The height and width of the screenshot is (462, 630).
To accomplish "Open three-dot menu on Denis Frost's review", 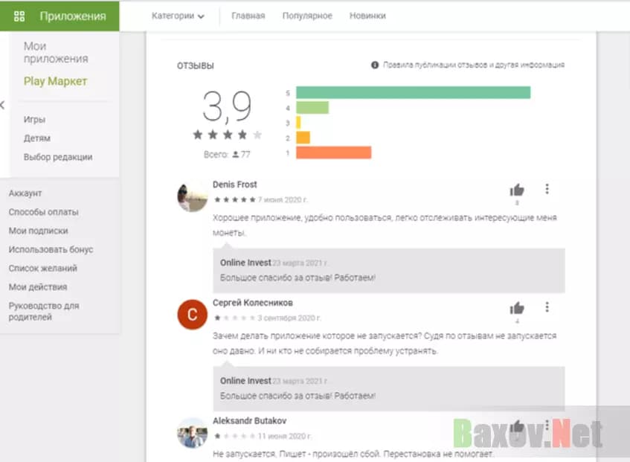I will point(547,189).
